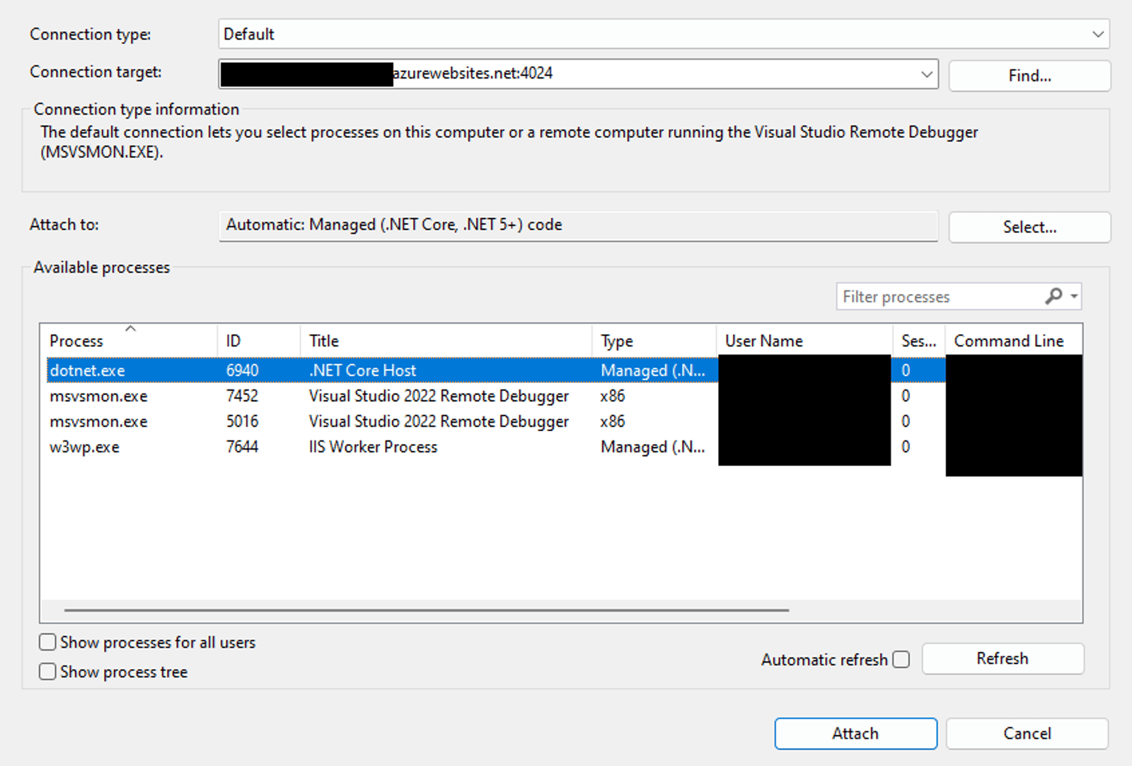Sort by the Process column header
Viewport: 1132px width, 766px height.
click(x=129, y=341)
